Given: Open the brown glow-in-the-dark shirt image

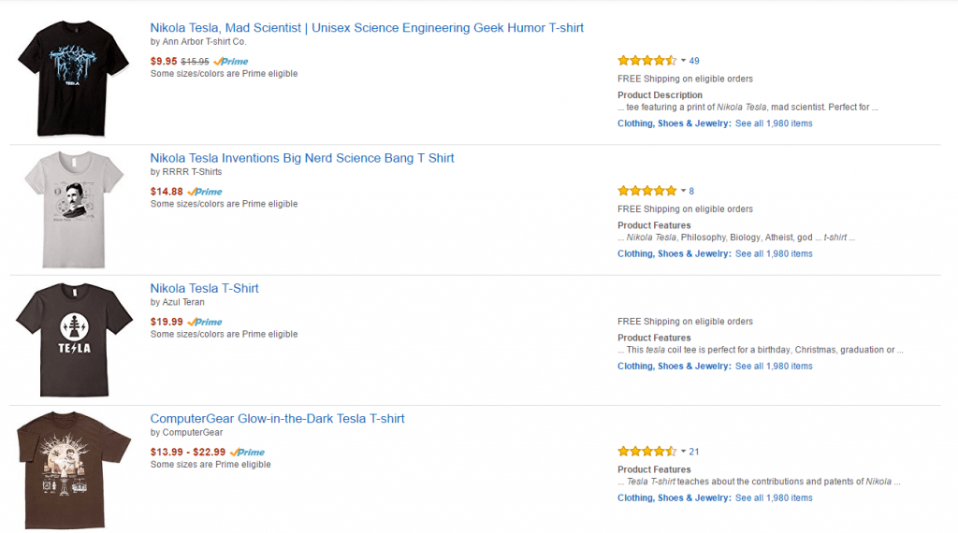Looking at the screenshot, I should pyautogui.click(x=74, y=470).
